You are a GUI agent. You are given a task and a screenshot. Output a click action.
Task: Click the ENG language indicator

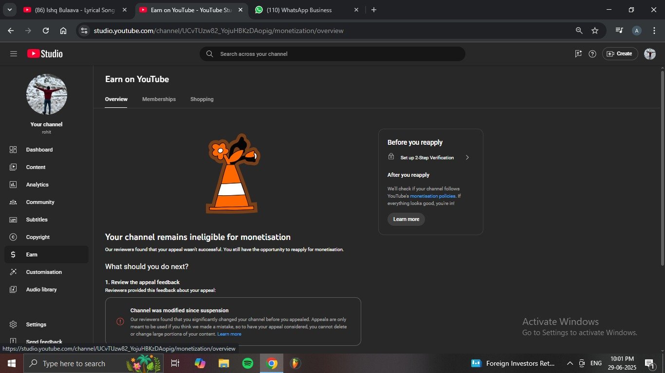pyautogui.click(x=596, y=363)
